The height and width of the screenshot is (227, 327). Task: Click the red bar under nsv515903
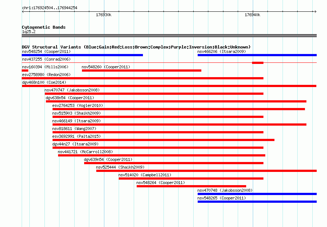click(158, 117)
